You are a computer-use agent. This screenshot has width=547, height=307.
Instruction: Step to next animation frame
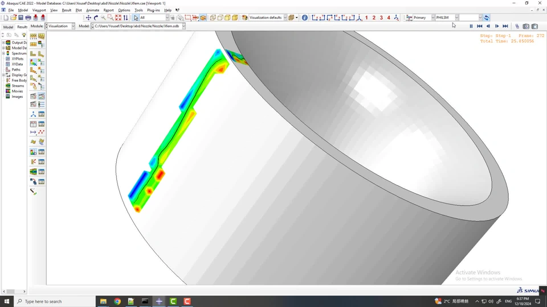(497, 26)
